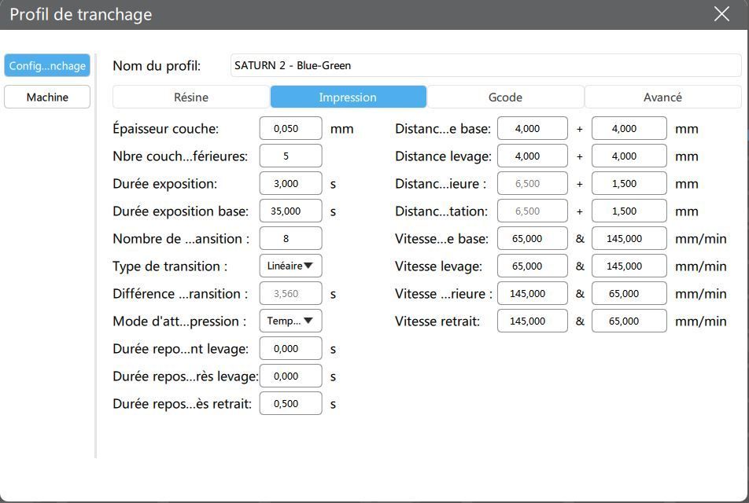This screenshot has height=503, width=749.
Task: Click the Distance levage label
Action: [443, 156]
